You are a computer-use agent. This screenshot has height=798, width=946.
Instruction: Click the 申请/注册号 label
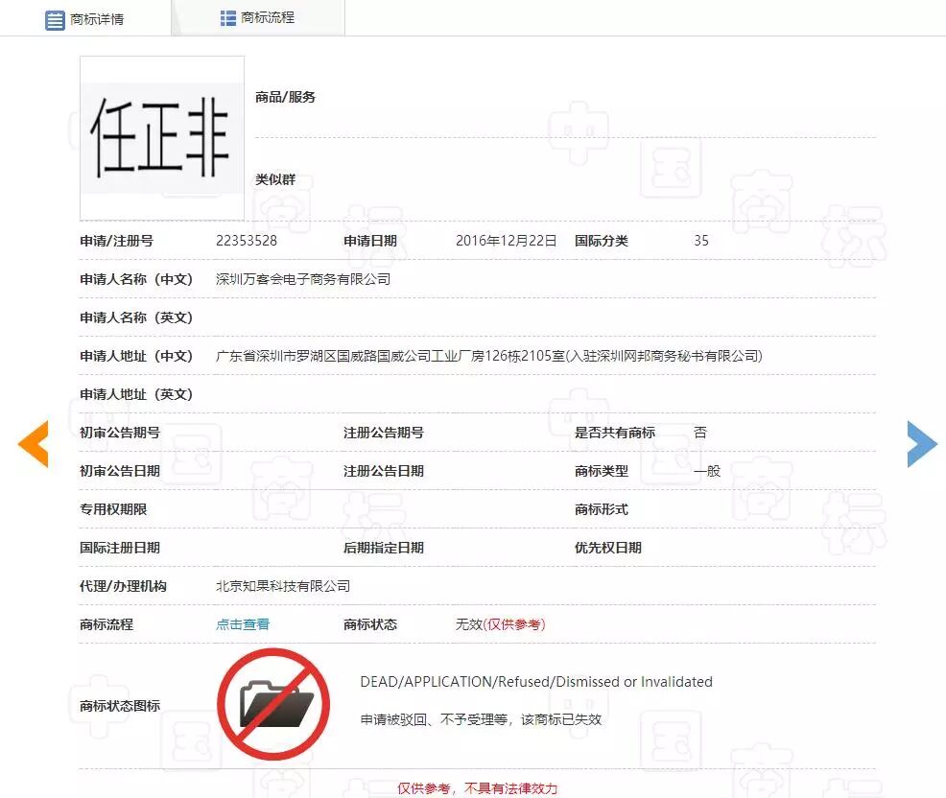click(116, 241)
